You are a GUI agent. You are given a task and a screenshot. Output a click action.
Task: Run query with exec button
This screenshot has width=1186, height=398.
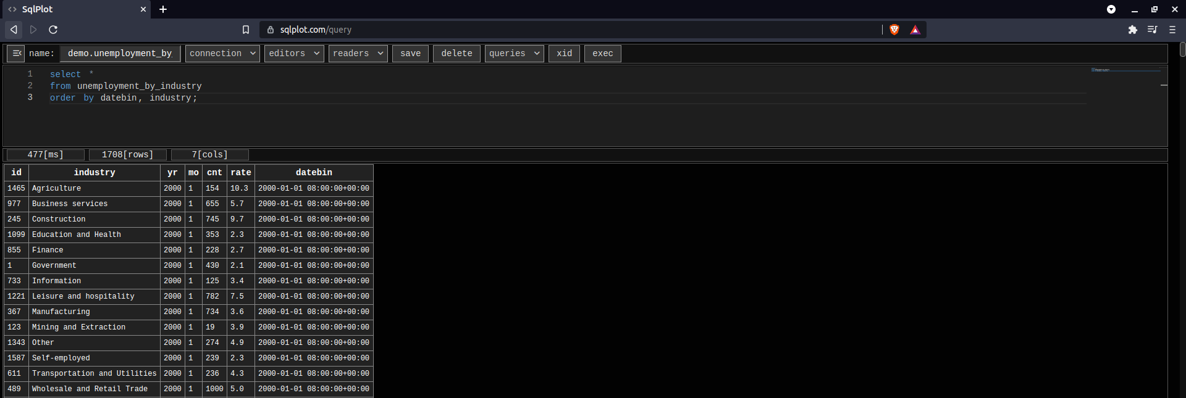[603, 54]
